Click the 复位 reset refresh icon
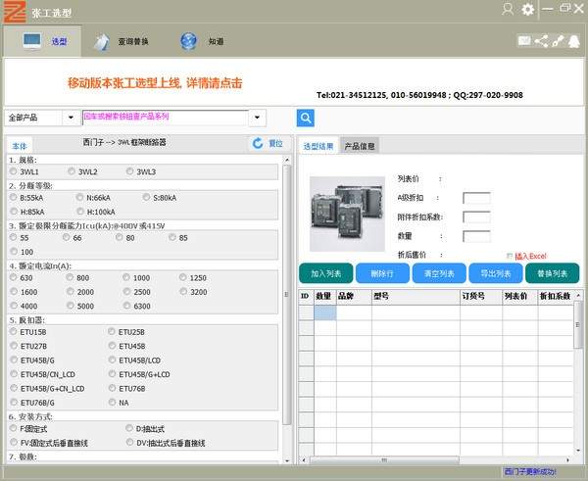Screen dimensions: 588x481 pyautogui.click(x=258, y=143)
